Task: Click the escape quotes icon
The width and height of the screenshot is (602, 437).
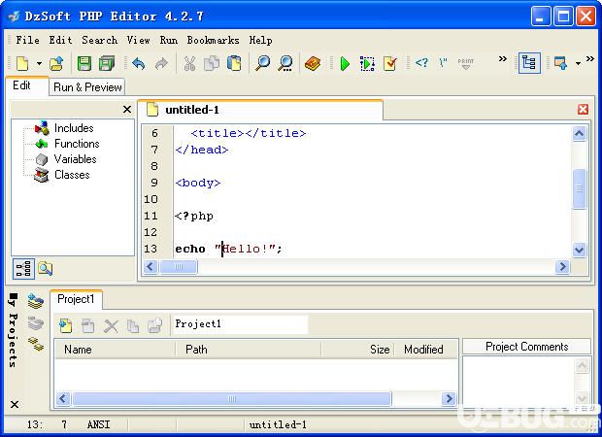Action: [443, 62]
